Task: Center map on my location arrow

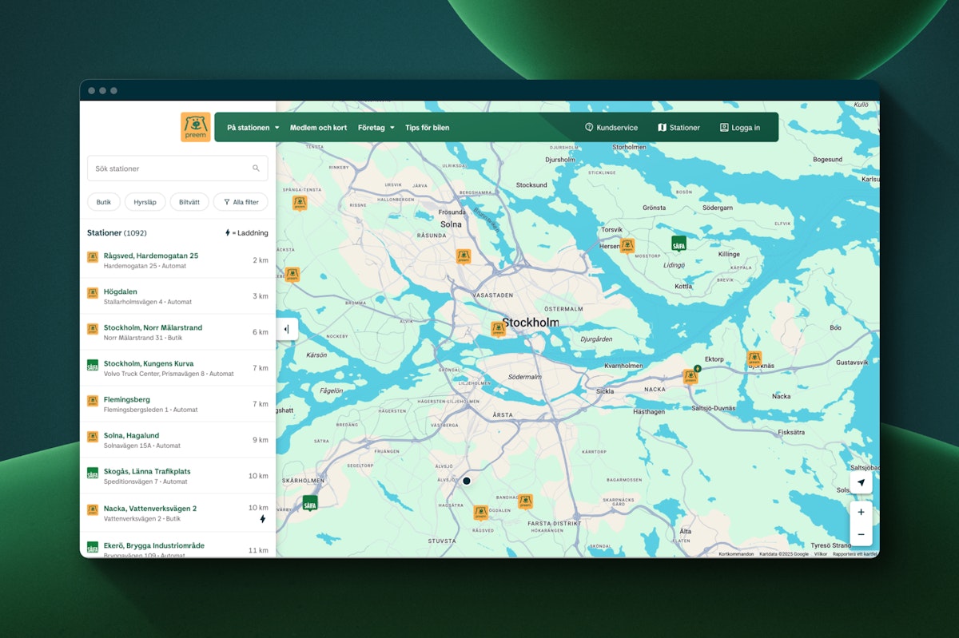Action: point(861,483)
